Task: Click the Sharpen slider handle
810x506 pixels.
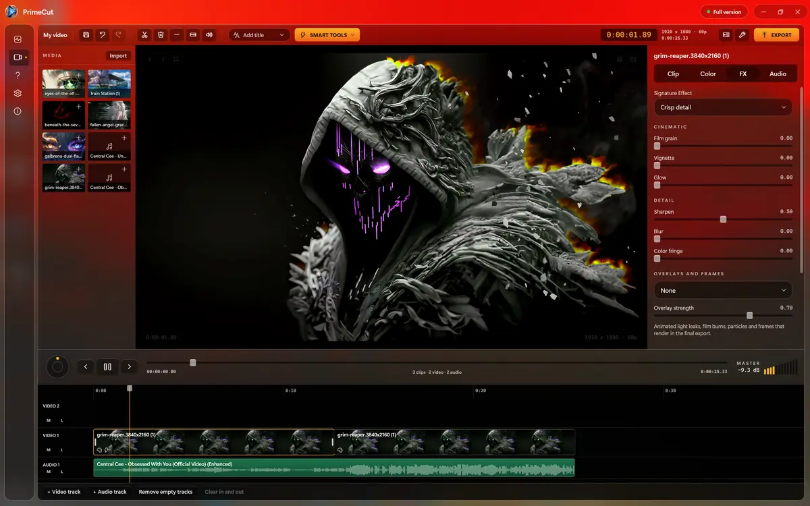Action: (x=723, y=219)
